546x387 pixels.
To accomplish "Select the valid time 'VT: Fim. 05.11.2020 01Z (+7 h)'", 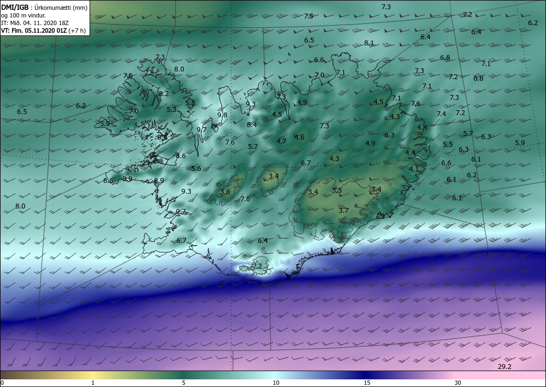I will tap(44, 31).
